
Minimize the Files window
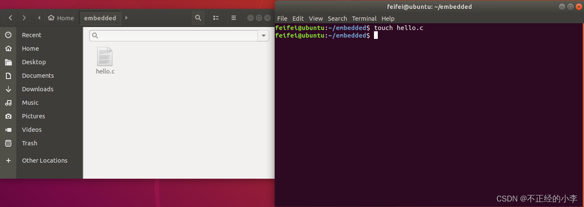(251, 18)
